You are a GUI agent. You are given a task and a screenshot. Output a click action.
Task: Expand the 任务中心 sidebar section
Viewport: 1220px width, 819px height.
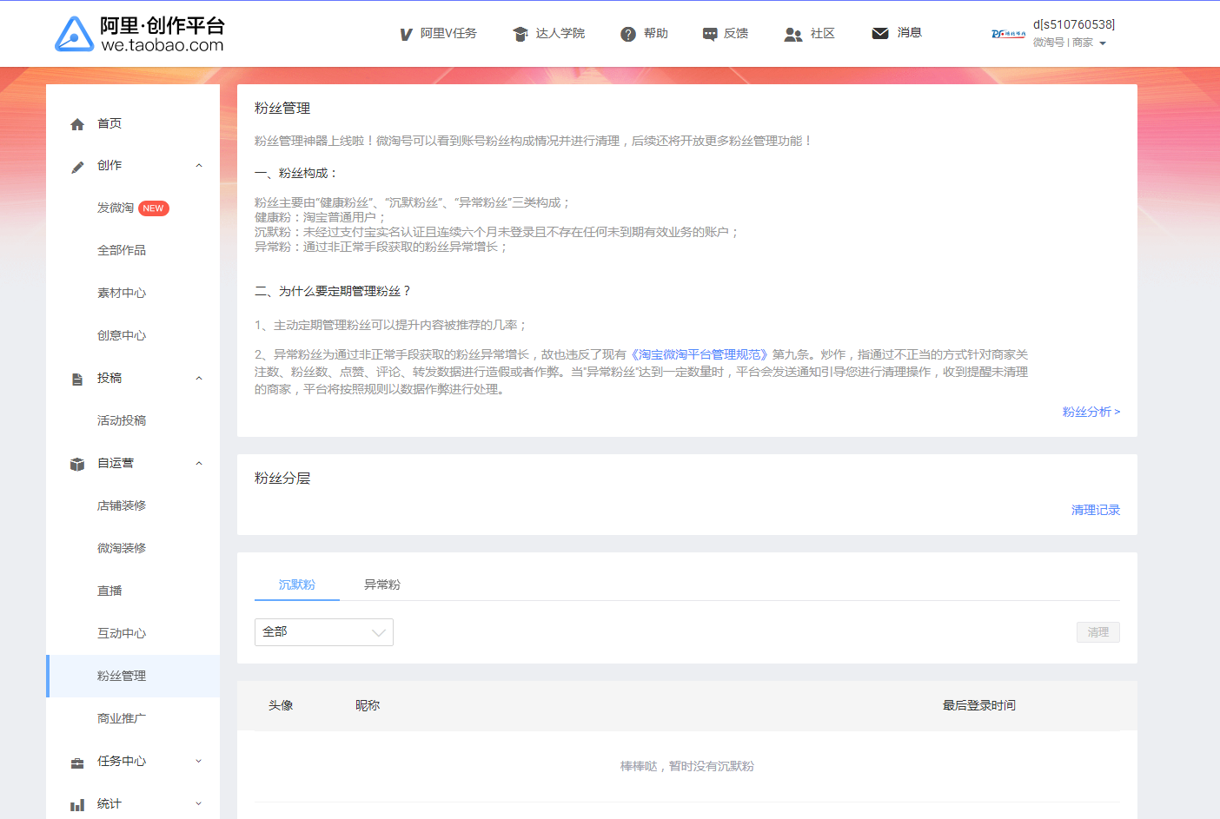point(199,762)
